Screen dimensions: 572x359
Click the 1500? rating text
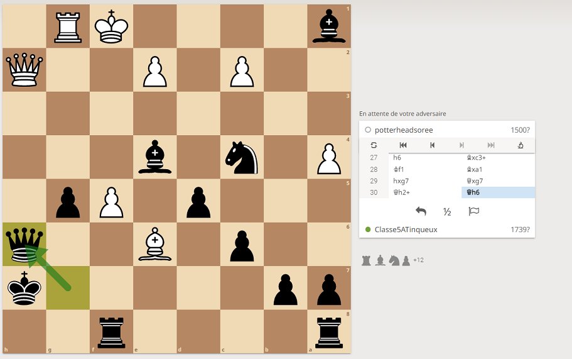[520, 130]
